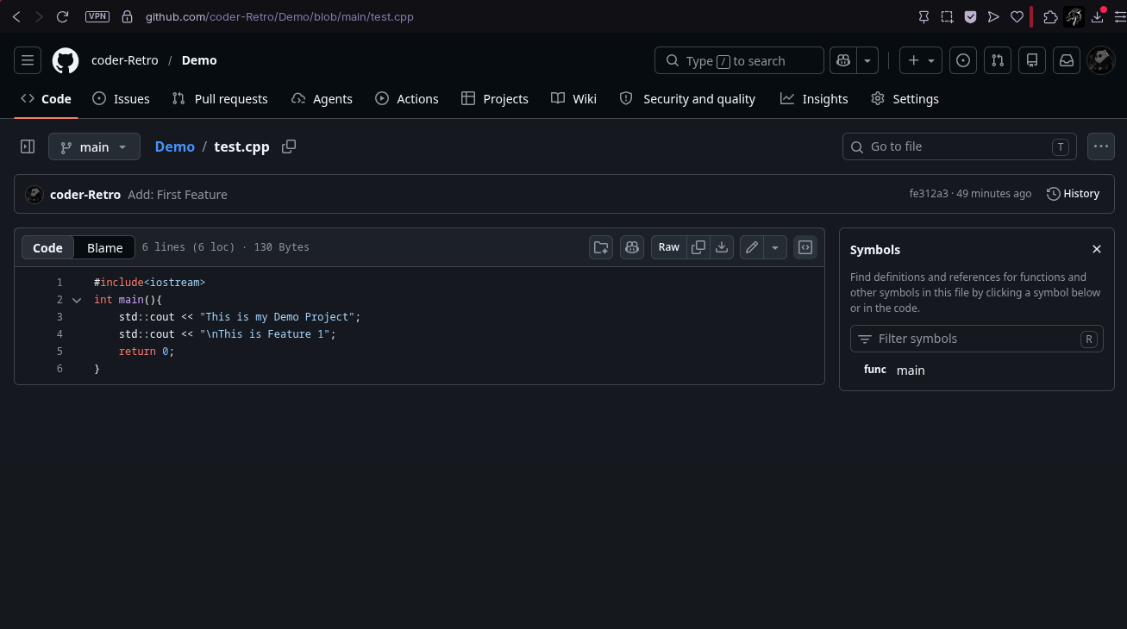Open the Agents tab
1127x629 pixels.
(322, 99)
